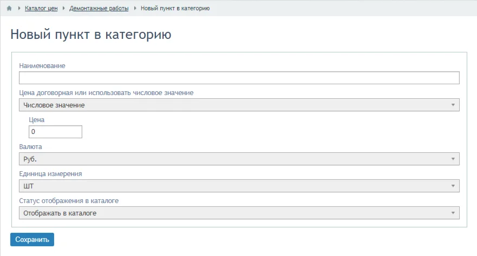Click the "Цена договорная или использовать числовое значение" label

[x=106, y=93]
